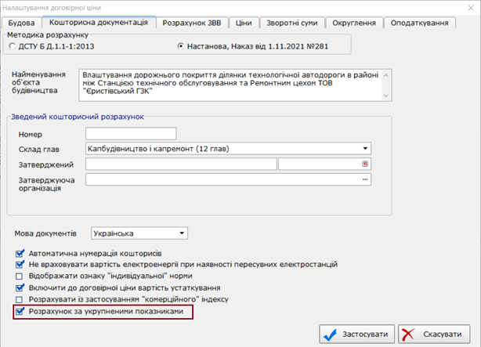The width and height of the screenshot is (481, 347).
Task: Click the Номер input field
Action: coord(132,133)
